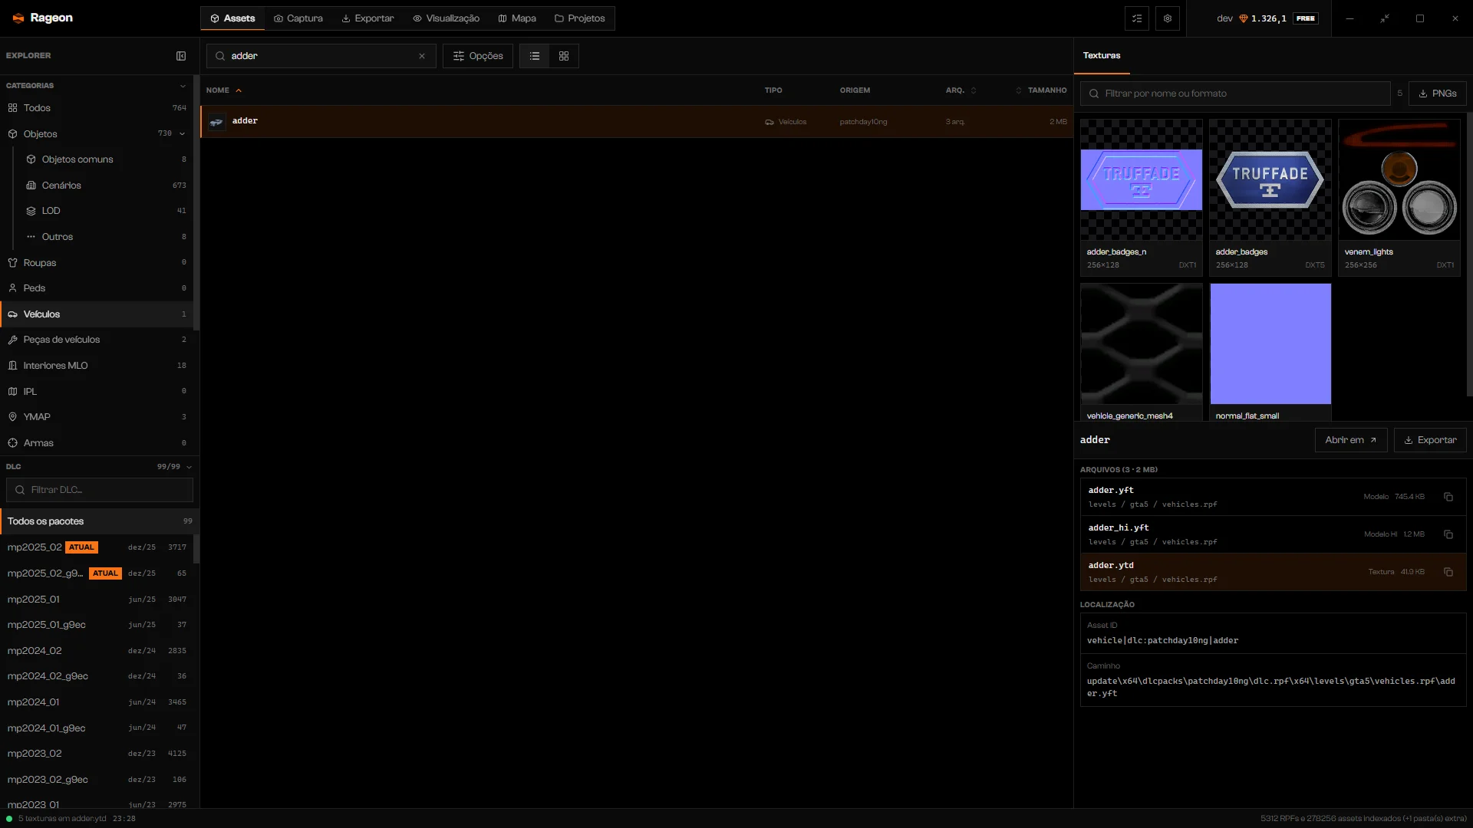1473x828 pixels.
Task: Open the Captura tab
Action: coord(298,18)
